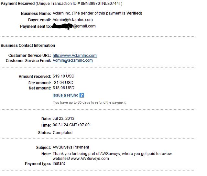
Task: Click the Unique Transaction ID text
Action: 80,4
